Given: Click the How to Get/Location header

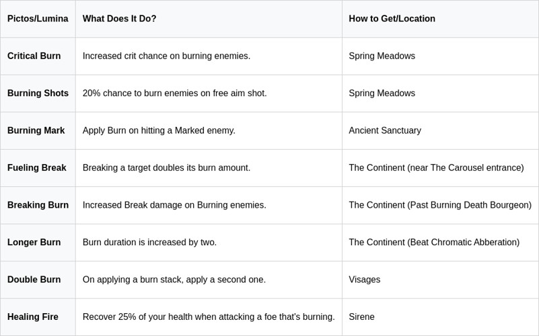Looking at the screenshot, I should [x=392, y=19].
